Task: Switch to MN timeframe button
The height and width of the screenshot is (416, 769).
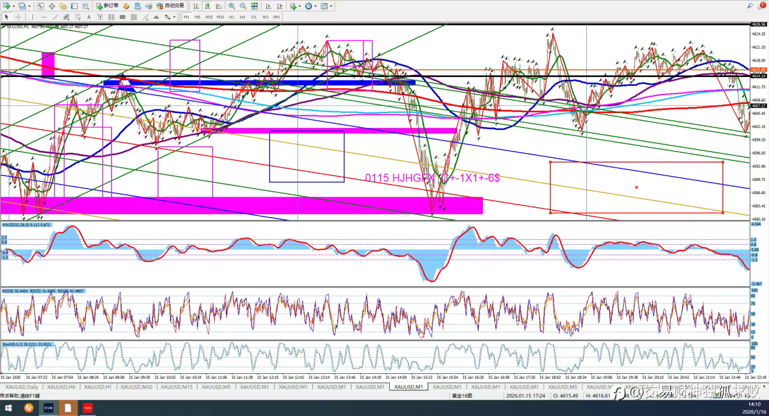Action: [x=276, y=17]
